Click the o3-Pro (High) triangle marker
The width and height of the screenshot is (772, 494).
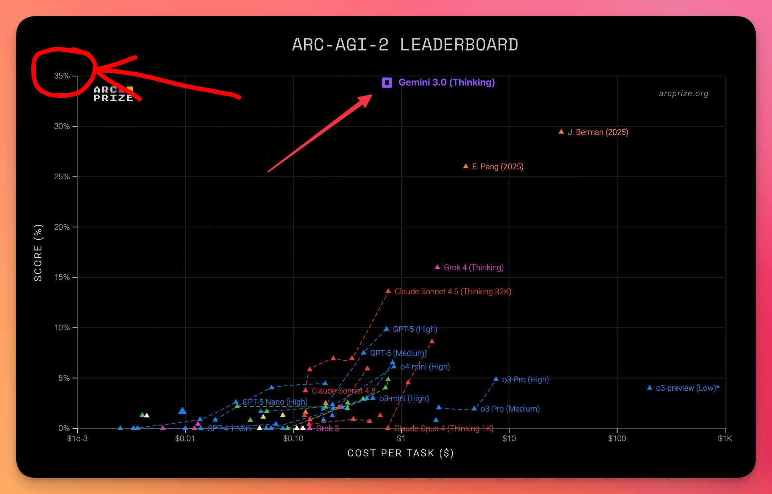pos(496,379)
